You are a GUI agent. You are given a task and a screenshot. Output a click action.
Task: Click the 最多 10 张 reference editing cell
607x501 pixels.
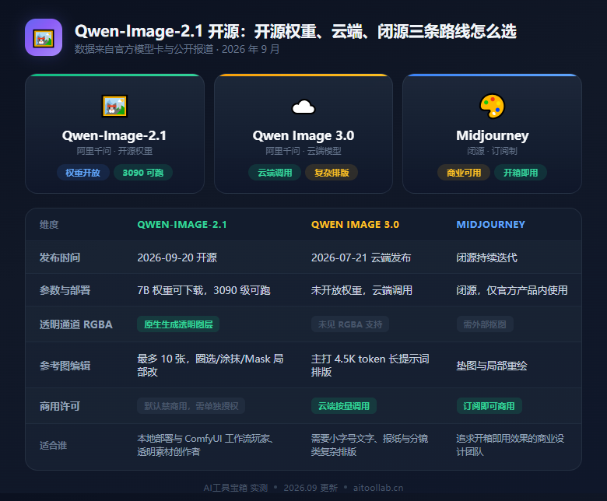(x=210, y=365)
